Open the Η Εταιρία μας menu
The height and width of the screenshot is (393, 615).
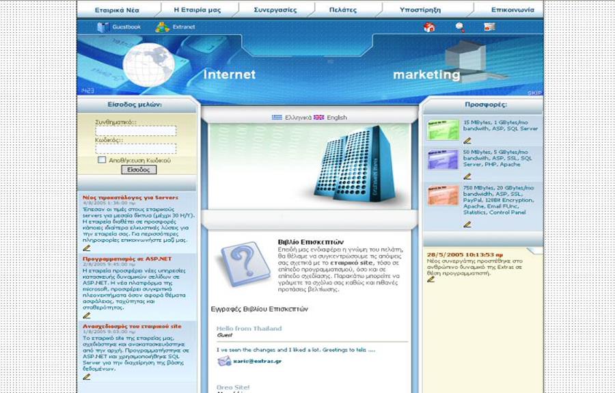click(197, 10)
